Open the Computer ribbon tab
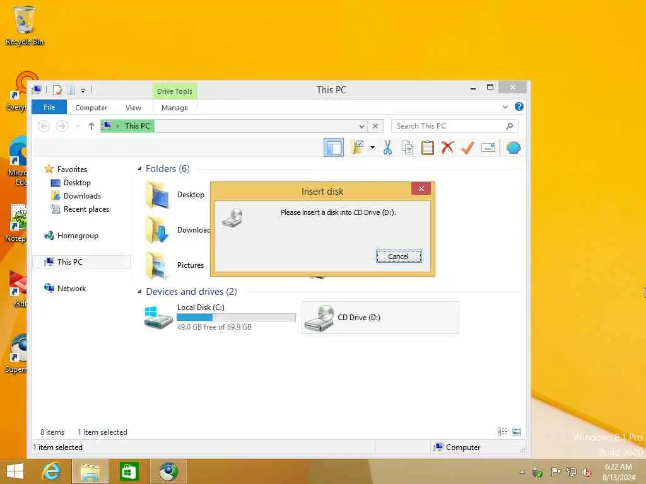The width and height of the screenshot is (646, 484). tap(91, 107)
